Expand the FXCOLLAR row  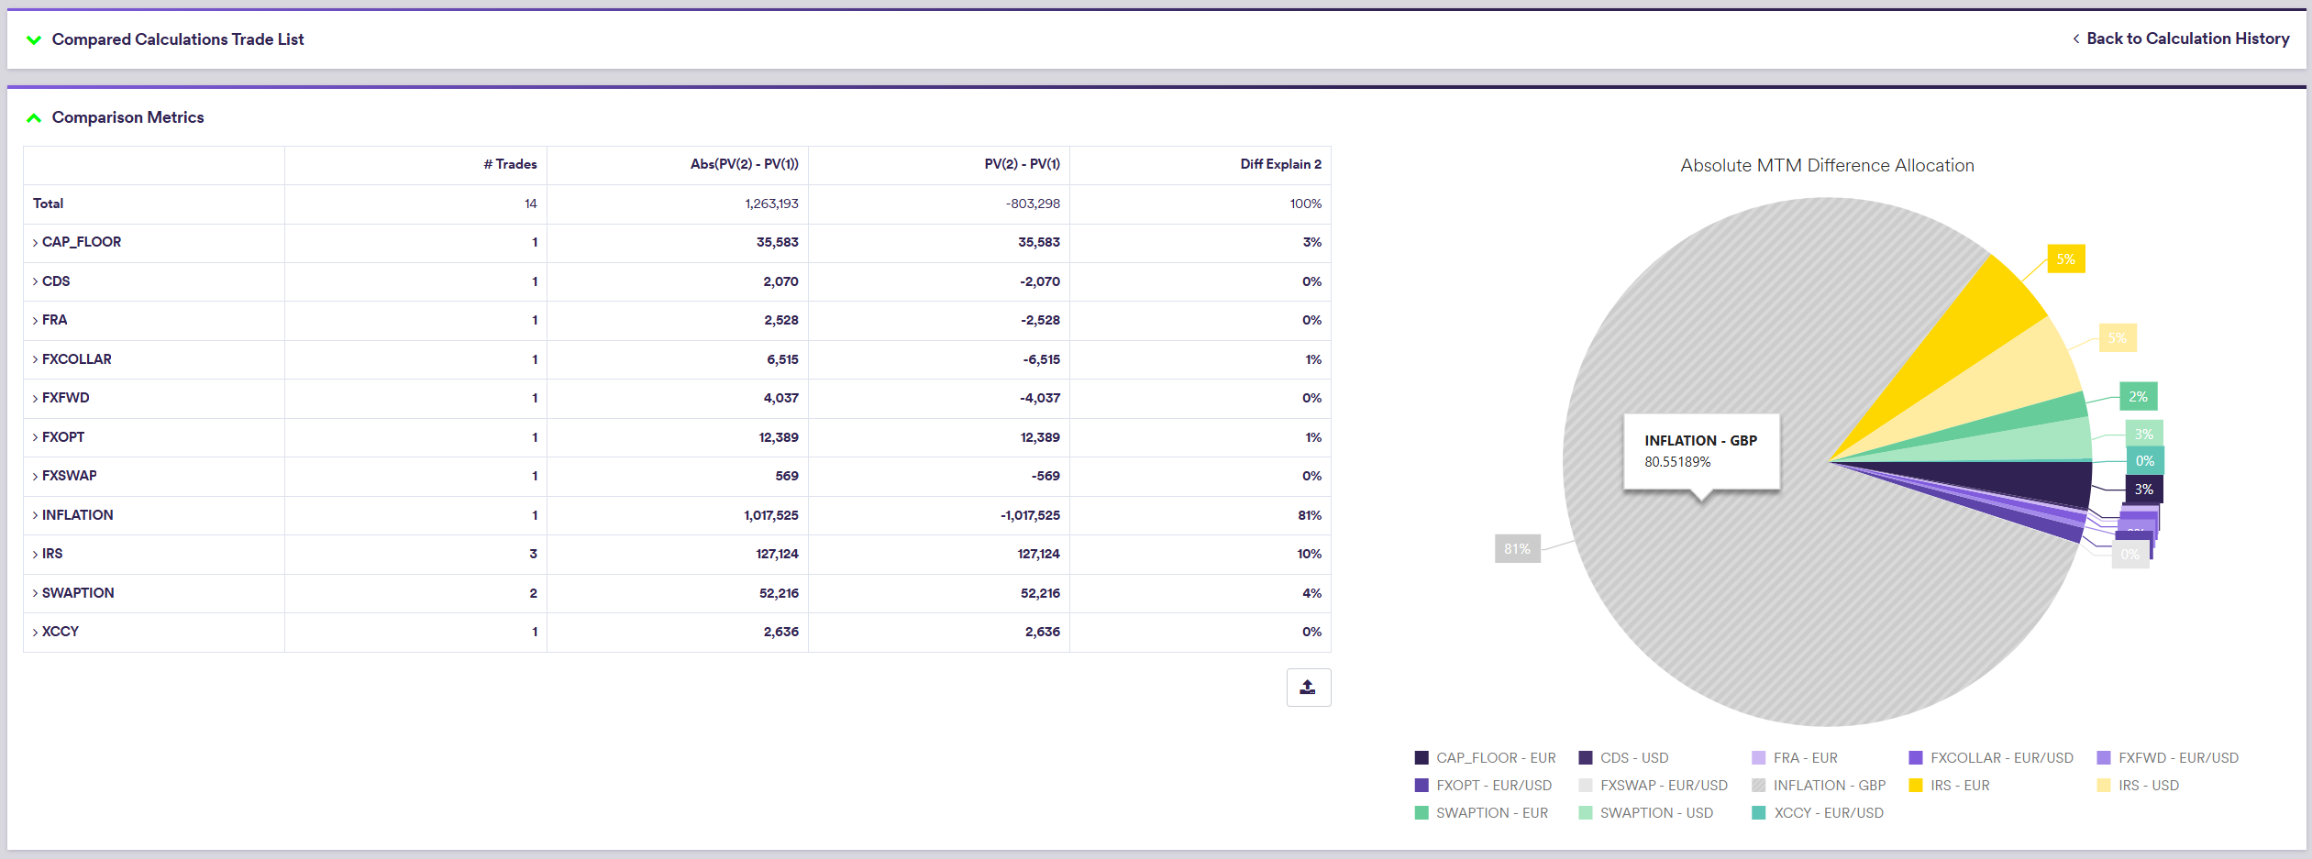(x=36, y=360)
